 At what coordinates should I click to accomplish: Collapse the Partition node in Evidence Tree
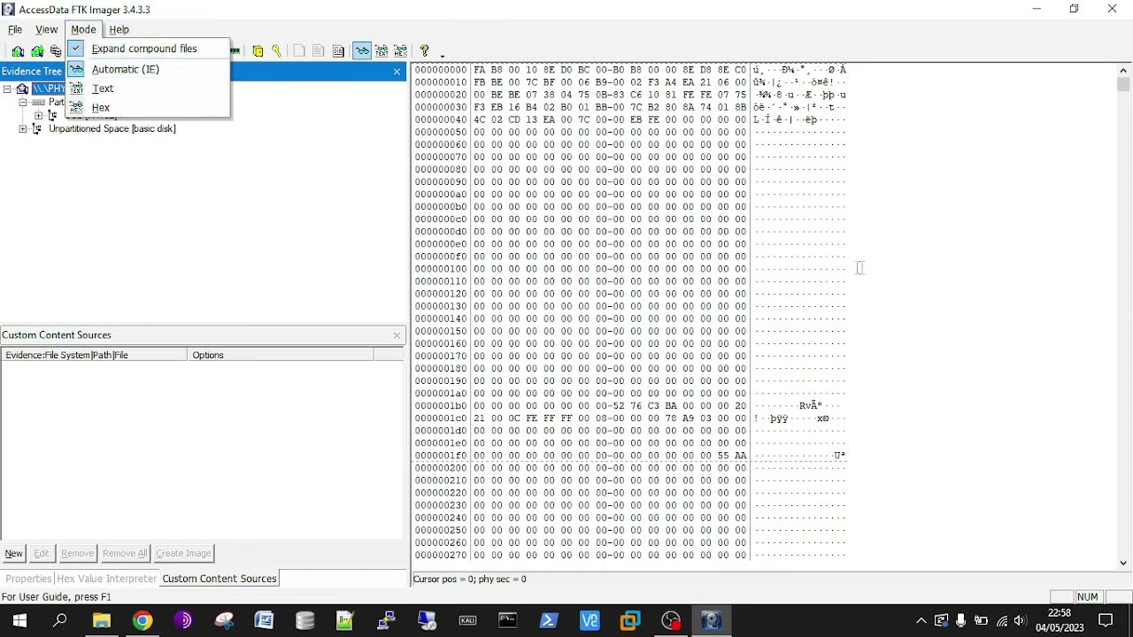(23, 102)
